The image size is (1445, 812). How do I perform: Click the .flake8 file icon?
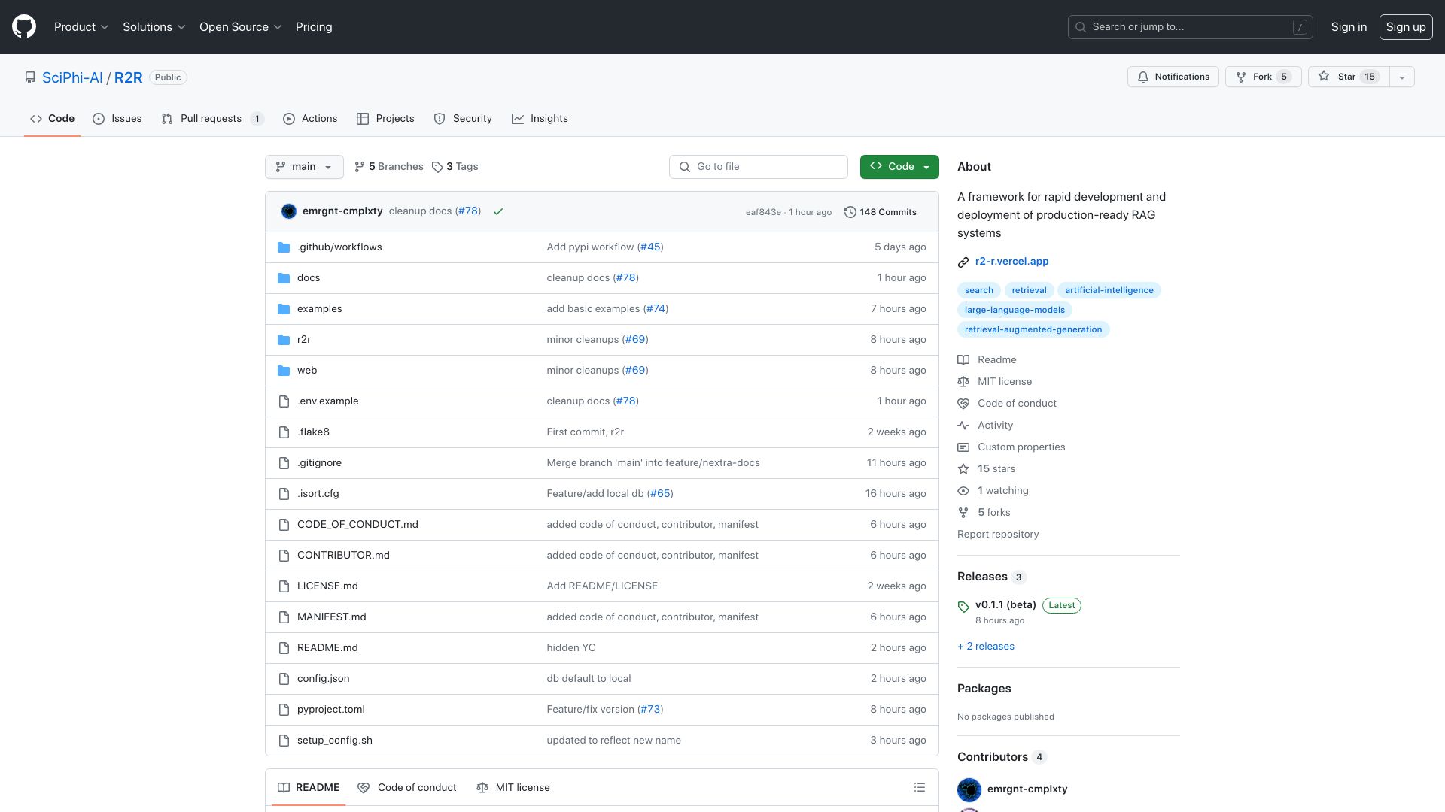click(x=284, y=432)
